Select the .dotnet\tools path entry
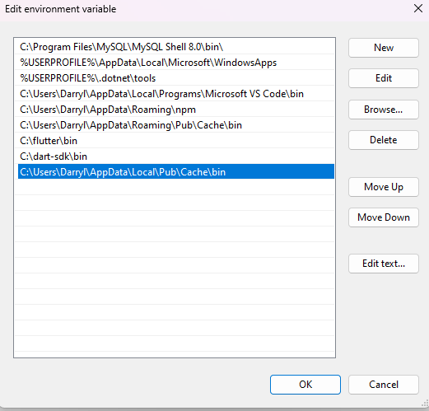The image size is (429, 411). click(176, 78)
